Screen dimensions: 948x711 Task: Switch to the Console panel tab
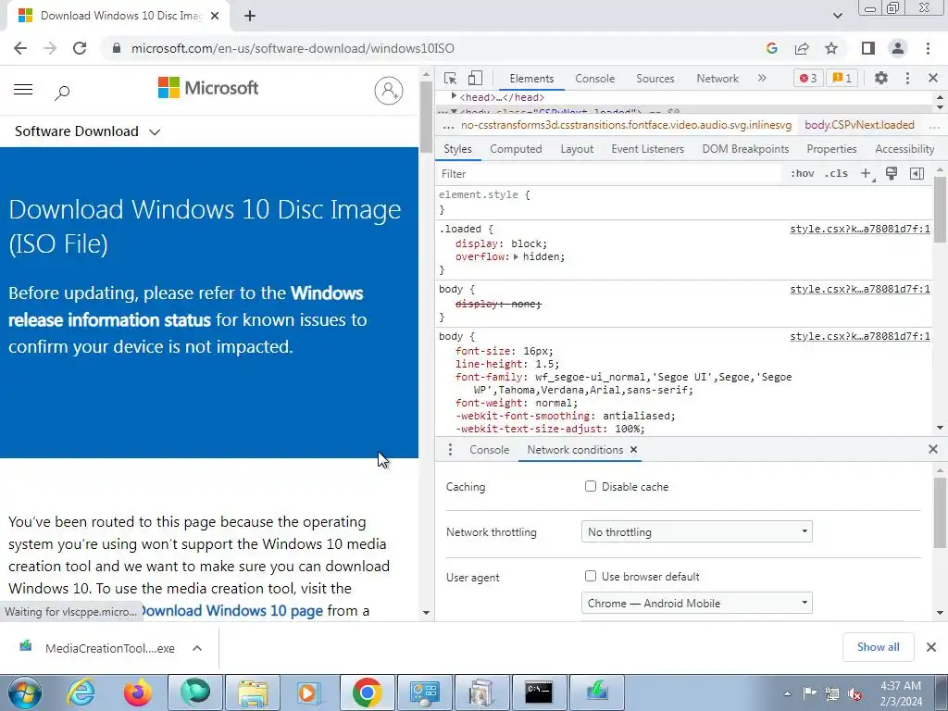(595, 79)
